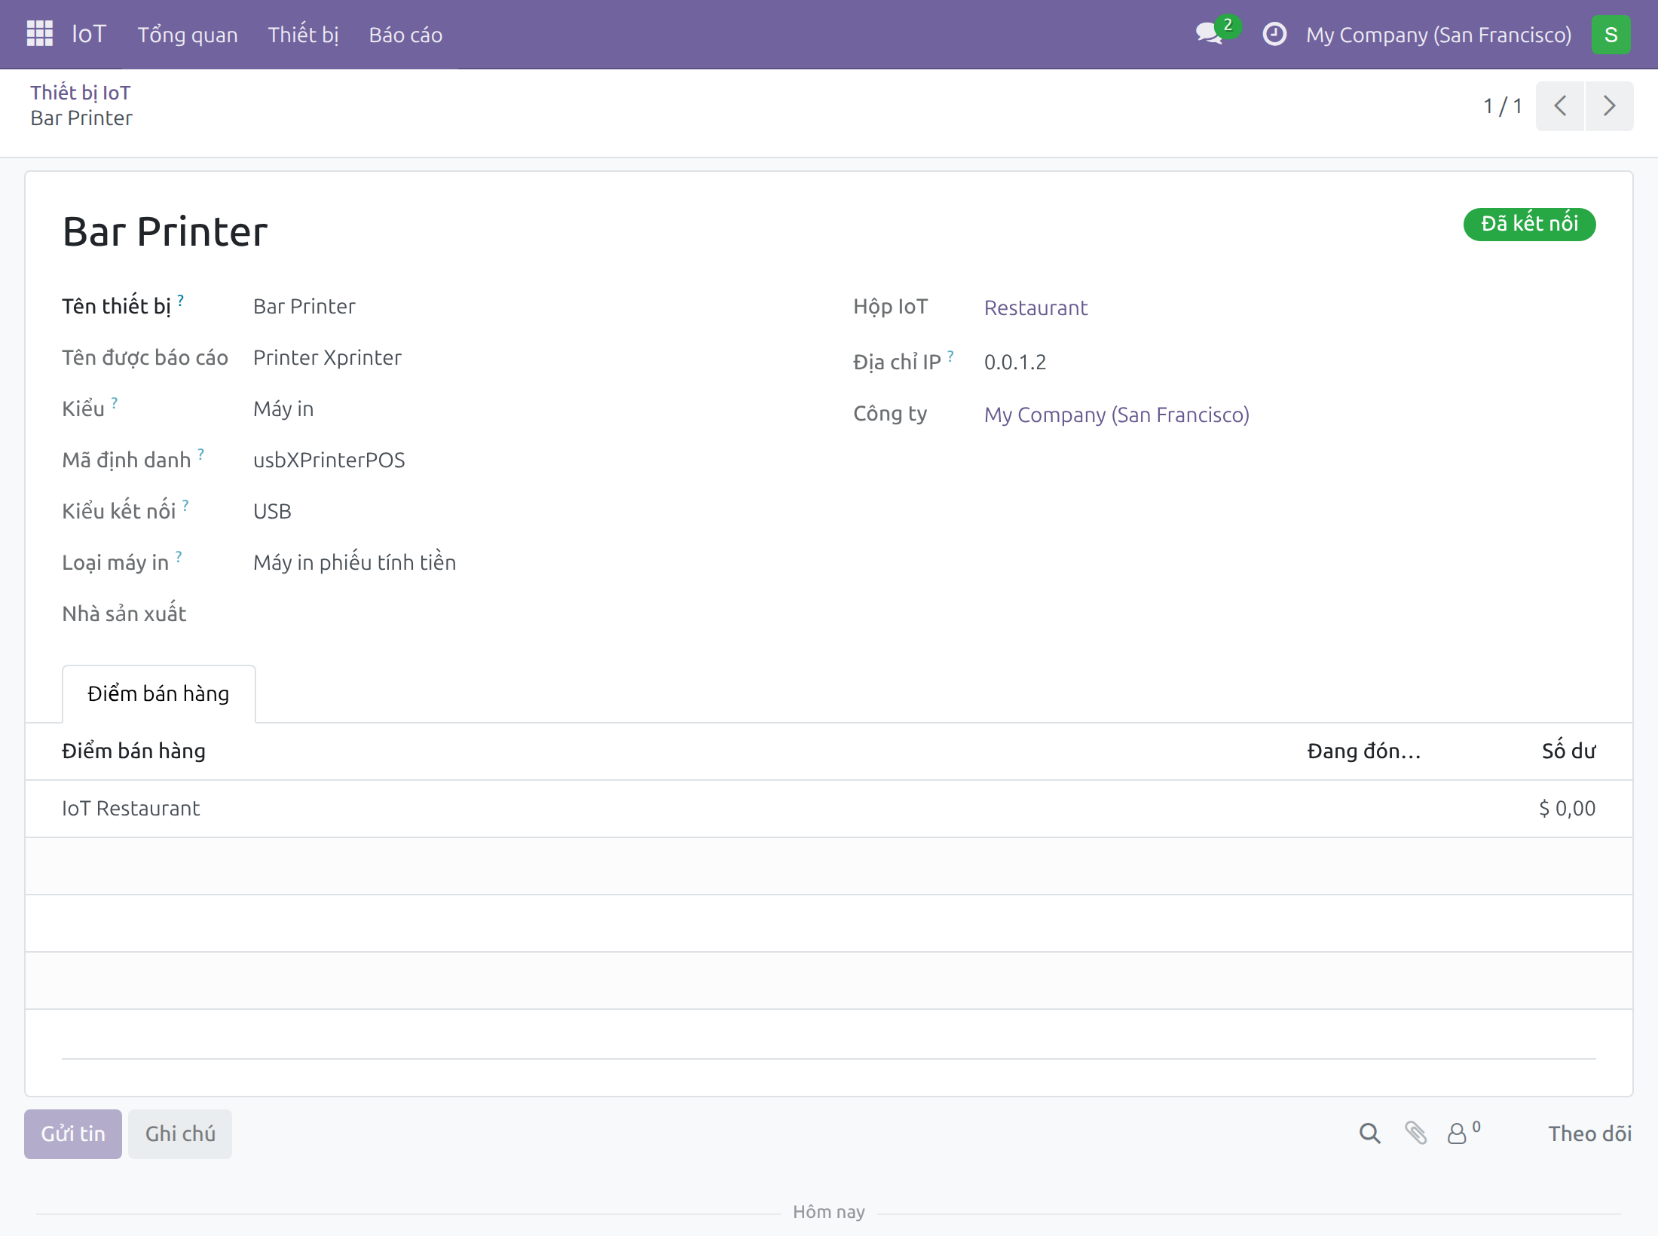Attach a file with the paperclip icon
This screenshot has width=1658, height=1236.
(1415, 1133)
